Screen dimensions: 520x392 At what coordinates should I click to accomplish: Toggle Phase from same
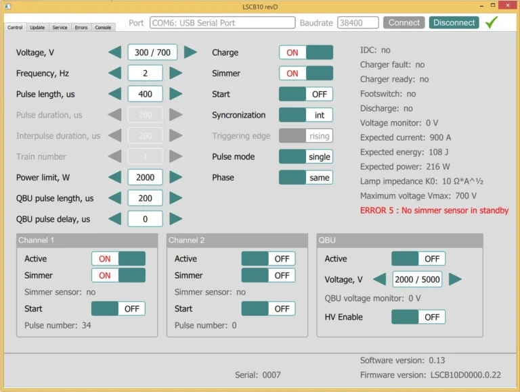(x=306, y=178)
